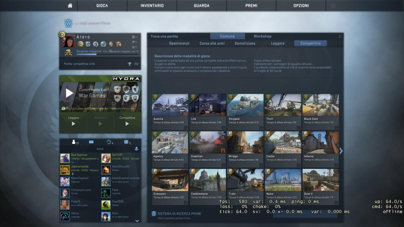Select the last medal in profile row

119,44
